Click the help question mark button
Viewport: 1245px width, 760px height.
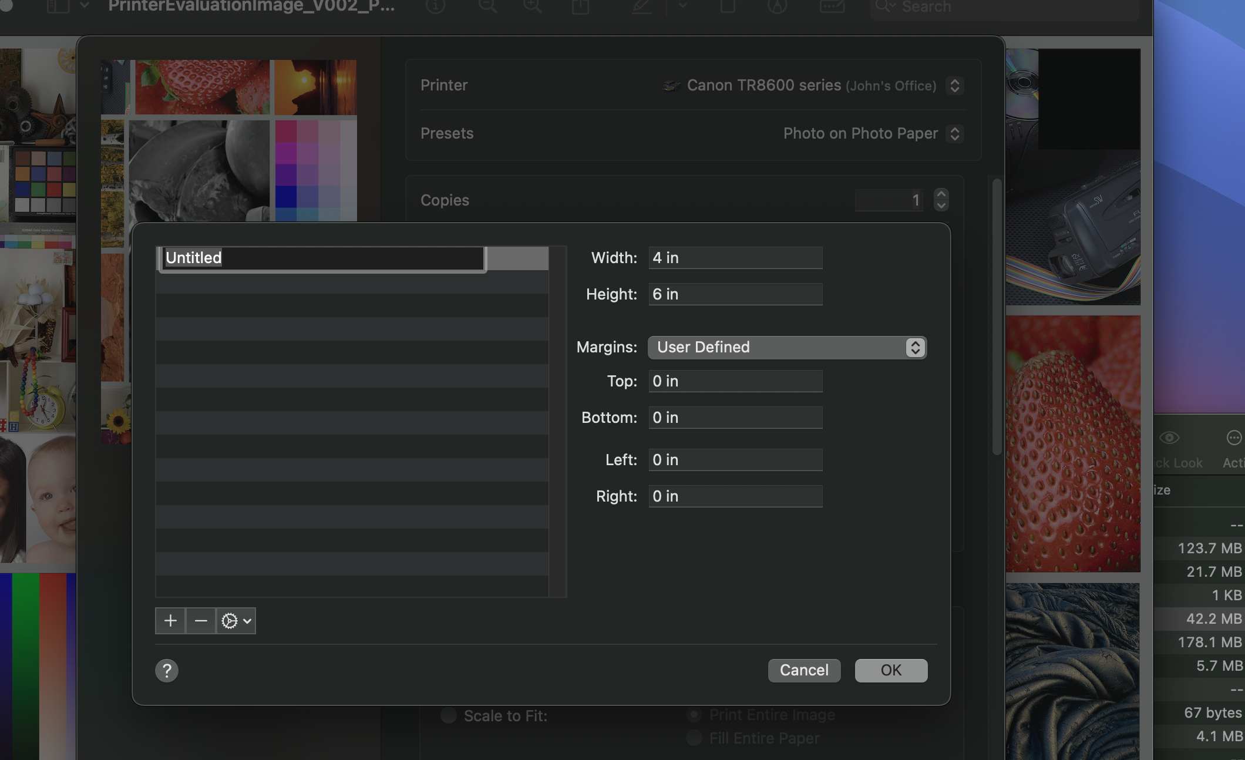(x=167, y=670)
